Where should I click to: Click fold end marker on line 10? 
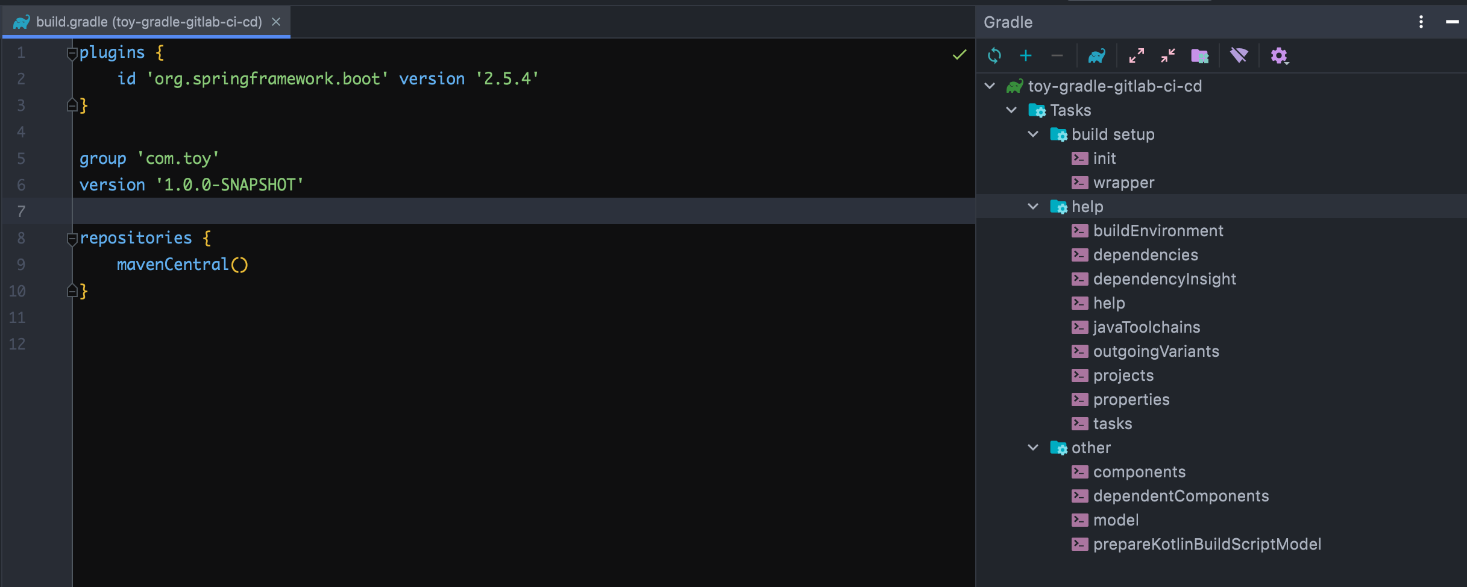pyautogui.click(x=72, y=291)
